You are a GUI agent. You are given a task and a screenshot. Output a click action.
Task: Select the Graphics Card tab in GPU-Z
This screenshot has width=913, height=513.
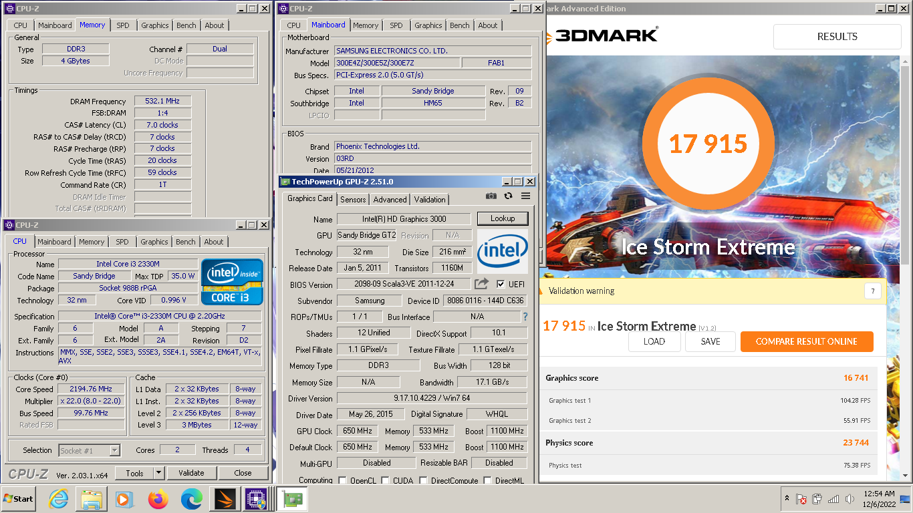click(309, 198)
